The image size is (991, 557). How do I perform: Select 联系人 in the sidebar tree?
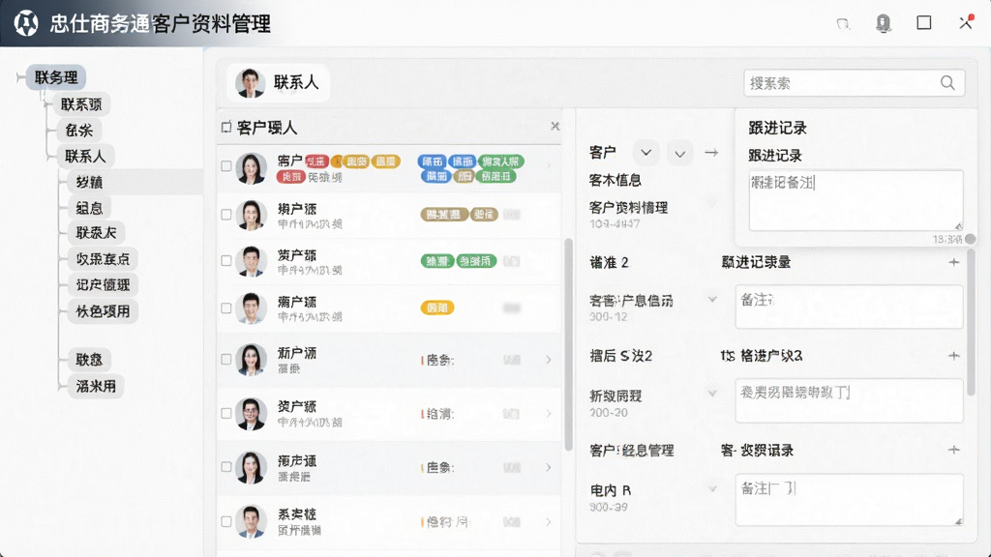click(85, 156)
